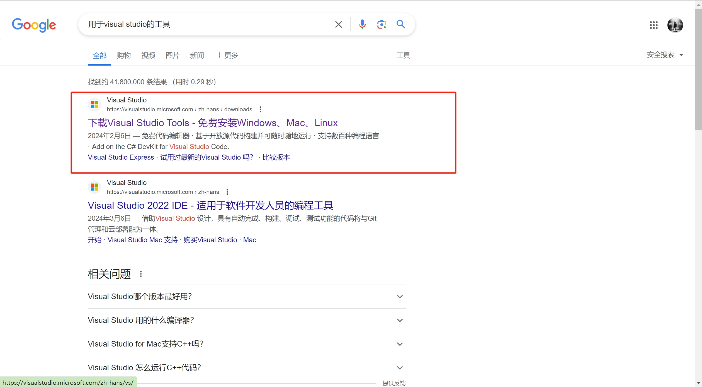Open the Google apps grid icon
Screen dimensions: 702x387
click(654, 25)
